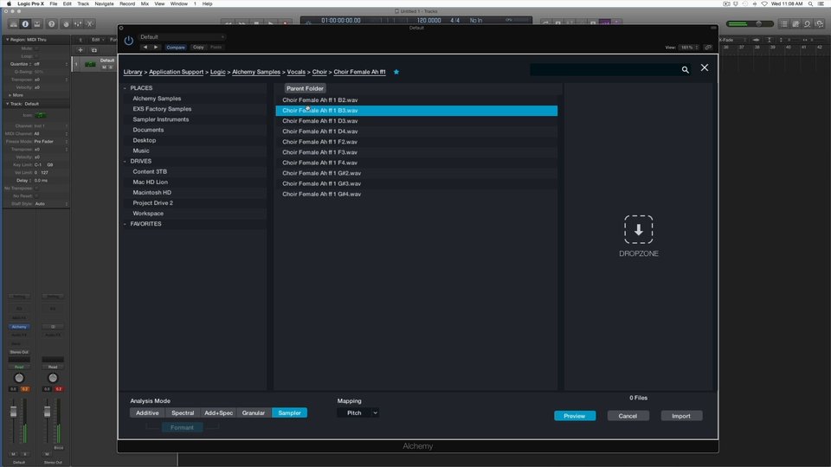Click the Wi-Fi icon in menu bar

point(764,3)
